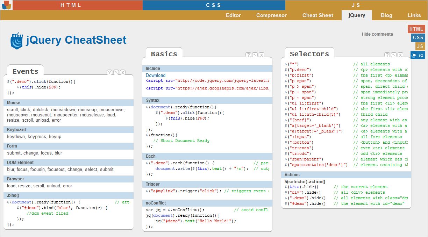The height and width of the screenshot is (237, 428).
Task: Open help for the Basics panel
Action: [x=248, y=55]
